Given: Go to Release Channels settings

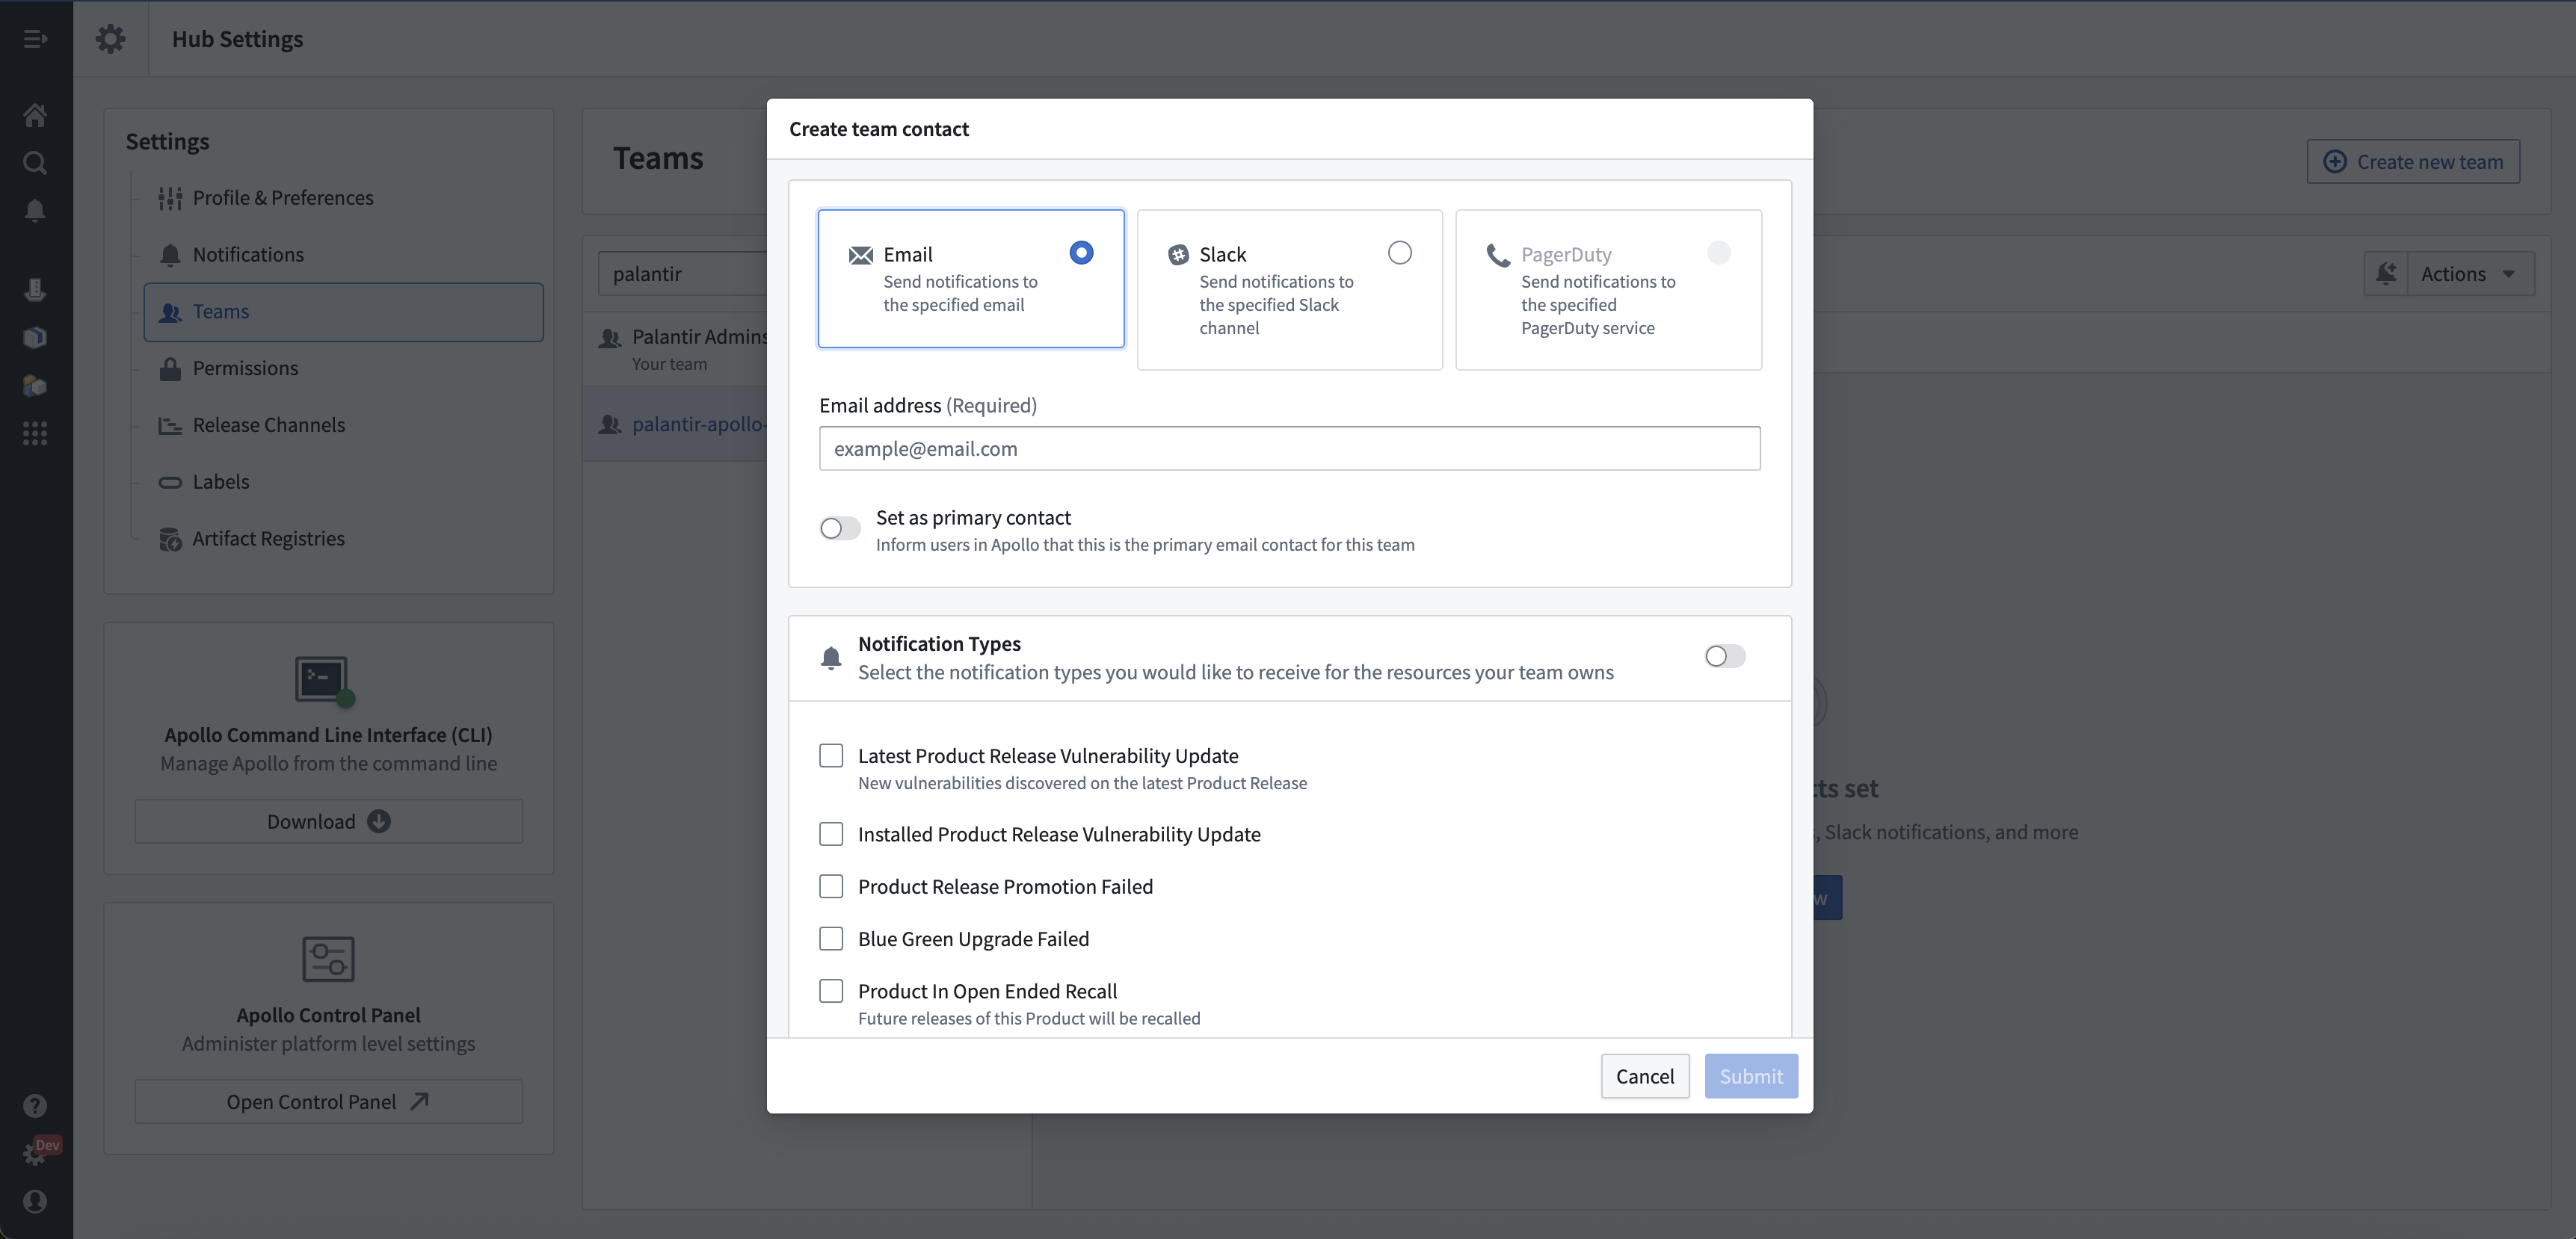Looking at the screenshot, I should pyautogui.click(x=268, y=425).
